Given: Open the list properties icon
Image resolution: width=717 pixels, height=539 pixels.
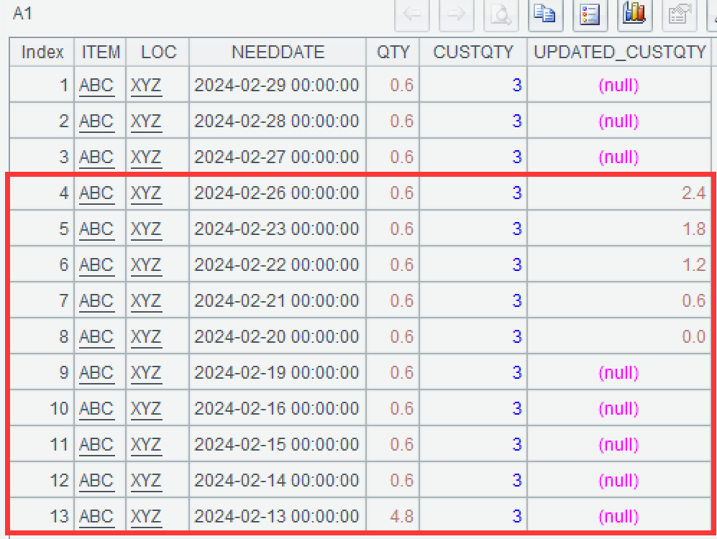Looking at the screenshot, I should tap(590, 15).
